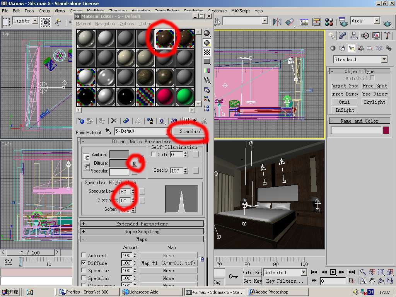The height and width of the screenshot is (297, 396).
Task: Open Key Filters dialog
Action: pos(285,281)
